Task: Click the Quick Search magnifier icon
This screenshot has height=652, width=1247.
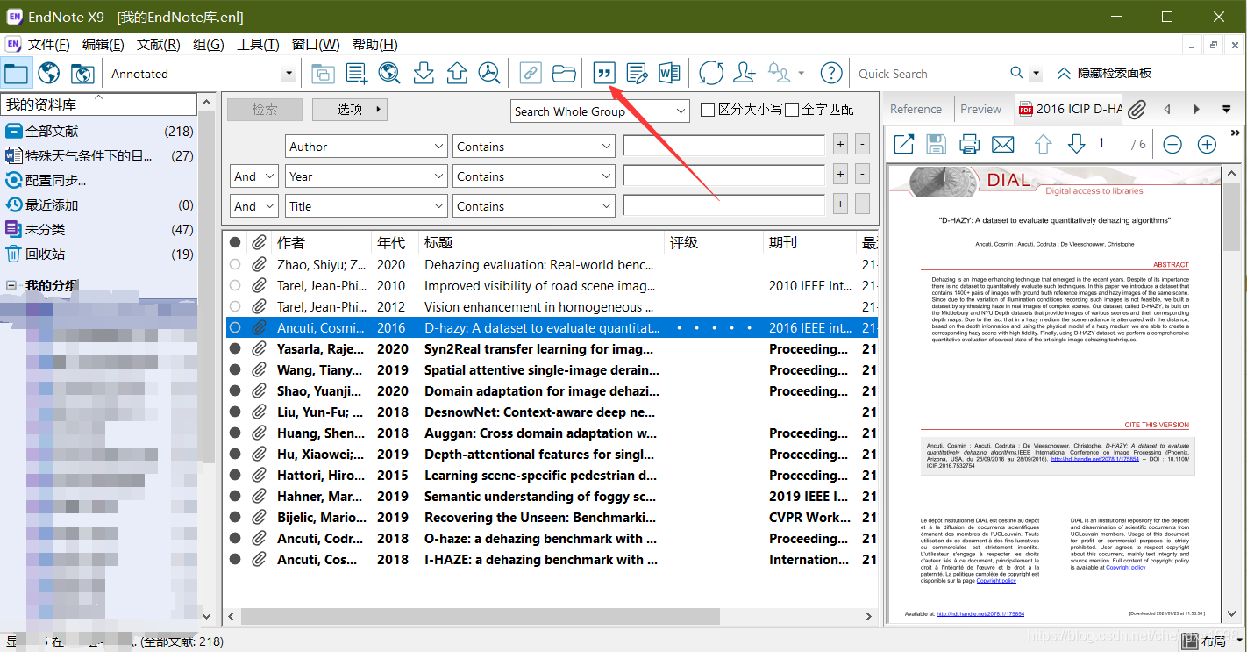Action: (1016, 74)
